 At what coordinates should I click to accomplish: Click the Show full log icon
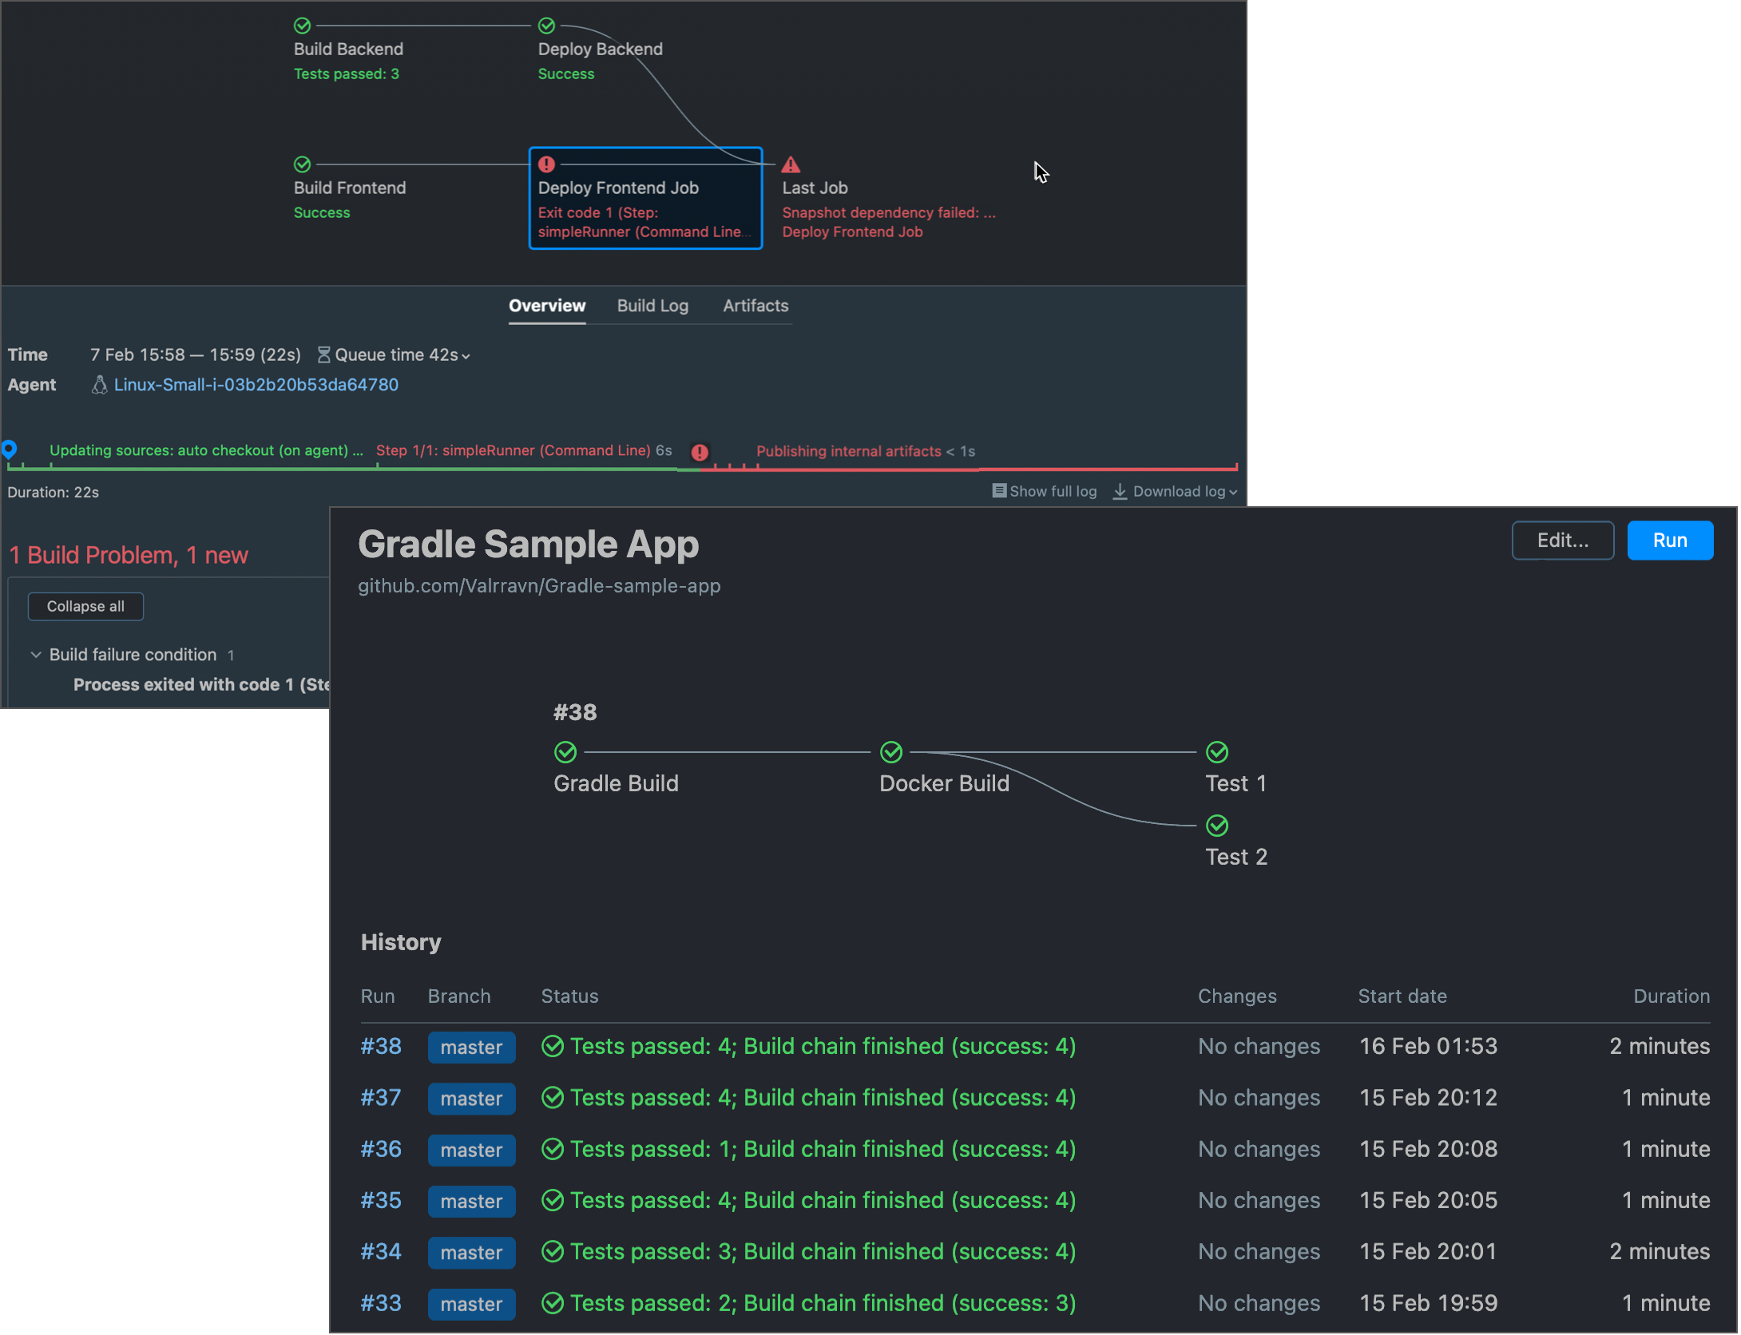[998, 491]
